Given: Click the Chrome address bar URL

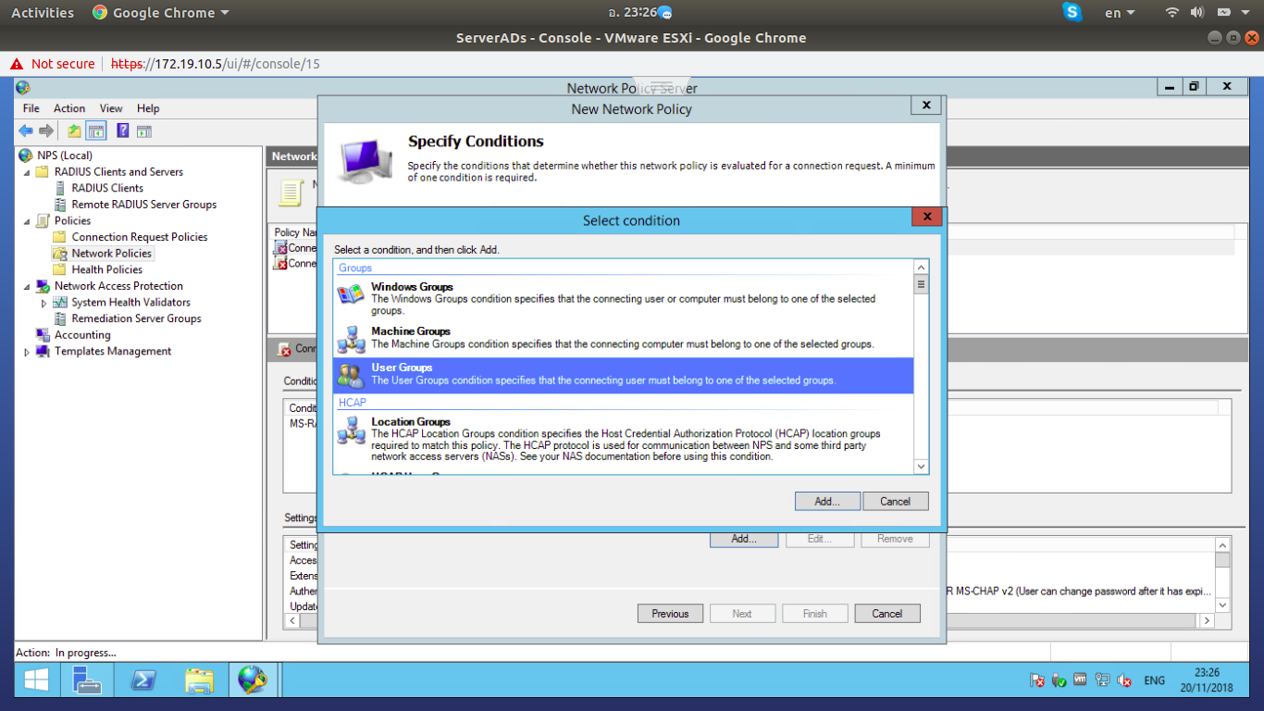Looking at the screenshot, I should [216, 64].
